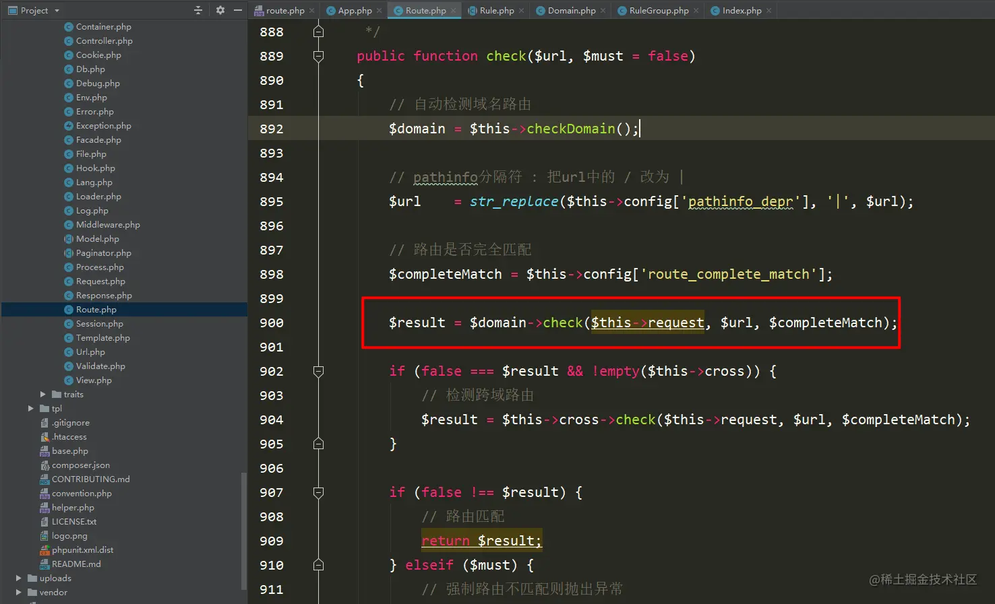
Task: Click line number 900 in gutter
Action: pyautogui.click(x=272, y=323)
